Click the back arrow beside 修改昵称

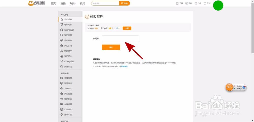click(x=87, y=17)
